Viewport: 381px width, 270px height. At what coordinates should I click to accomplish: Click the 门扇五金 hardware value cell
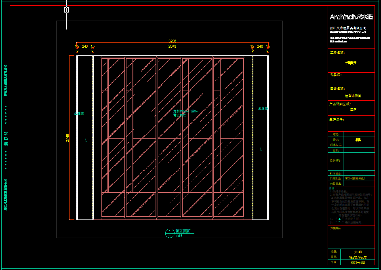[358, 178]
